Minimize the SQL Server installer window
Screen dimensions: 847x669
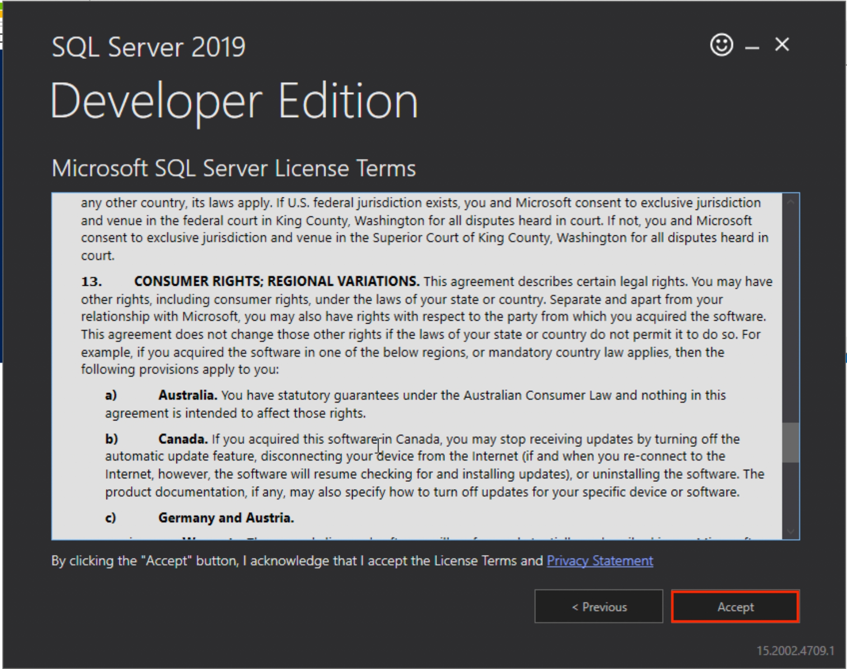[x=752, y=47]
